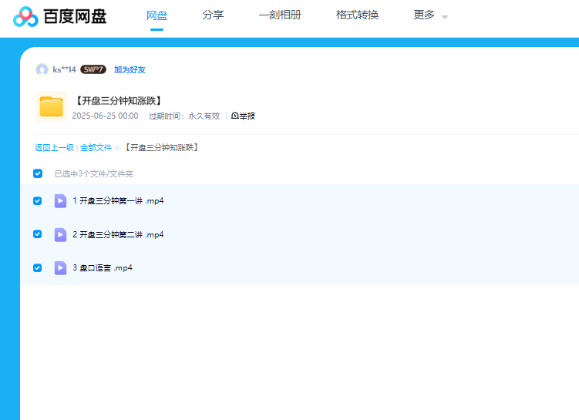Viewport: 579px width, 420px height.
Task: Click video icon for 开盘三分钟第一讲
Action: [60, 201]
